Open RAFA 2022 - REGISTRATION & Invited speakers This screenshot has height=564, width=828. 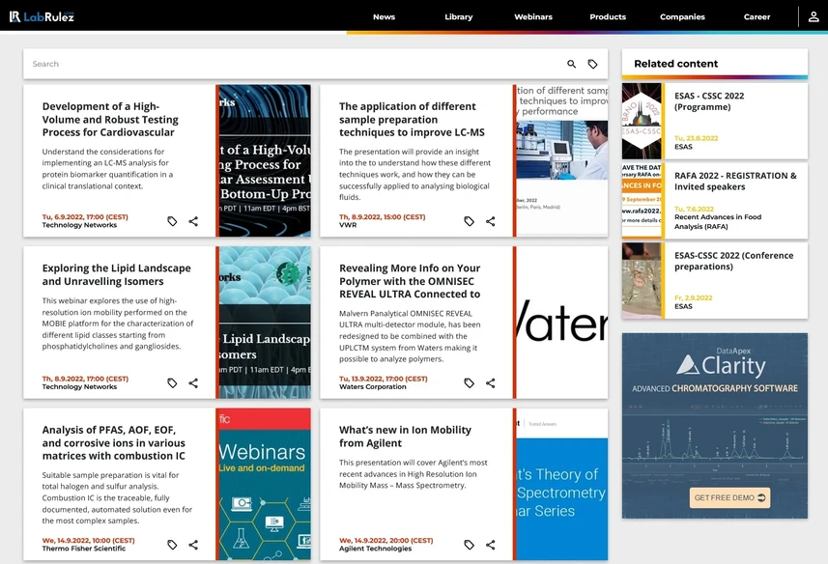click(x=735, y=181)
